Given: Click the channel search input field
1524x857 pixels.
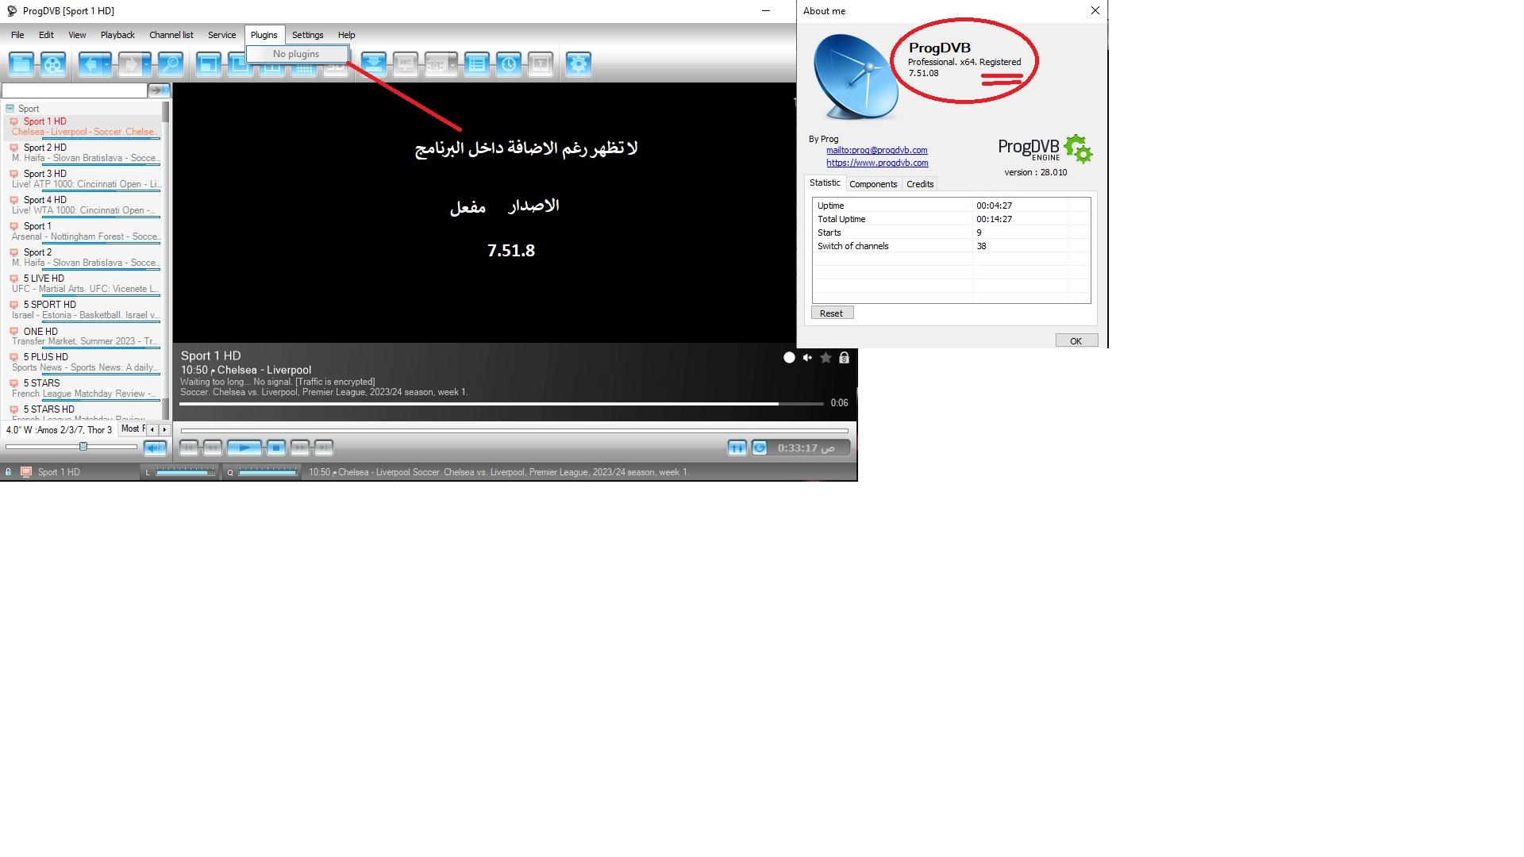Looking at the screenshot, I should pos(75,90).
